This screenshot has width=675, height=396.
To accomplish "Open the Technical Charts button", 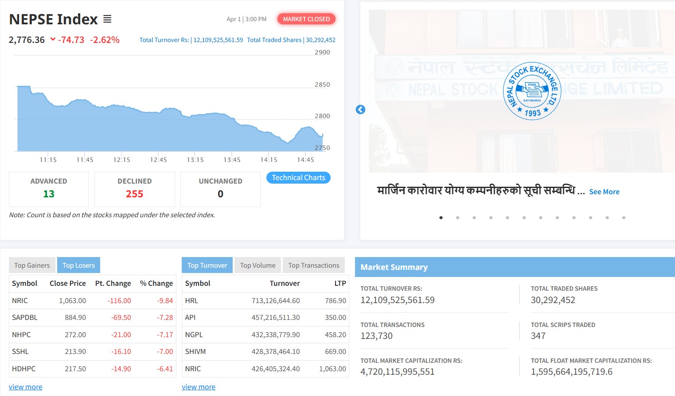I will (298, 178).
